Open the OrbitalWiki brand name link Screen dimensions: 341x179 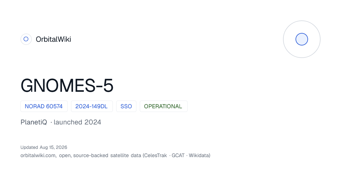pos(53,39)
